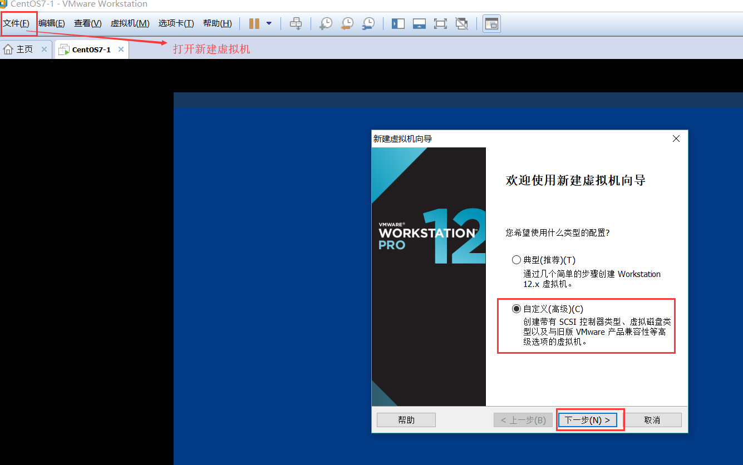Open the 文件(F) menu
This screenshot has width=743, height=465.
click(16, 23)
